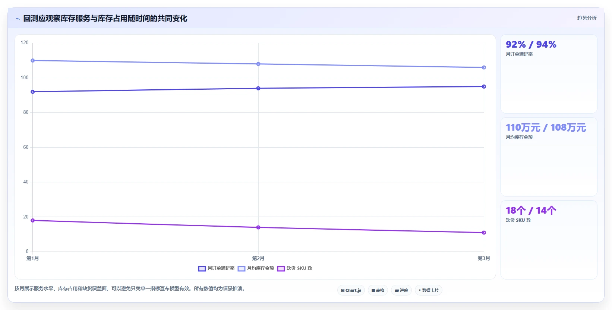Click the 第2月 order fulfillment data point

pos(258,89)
